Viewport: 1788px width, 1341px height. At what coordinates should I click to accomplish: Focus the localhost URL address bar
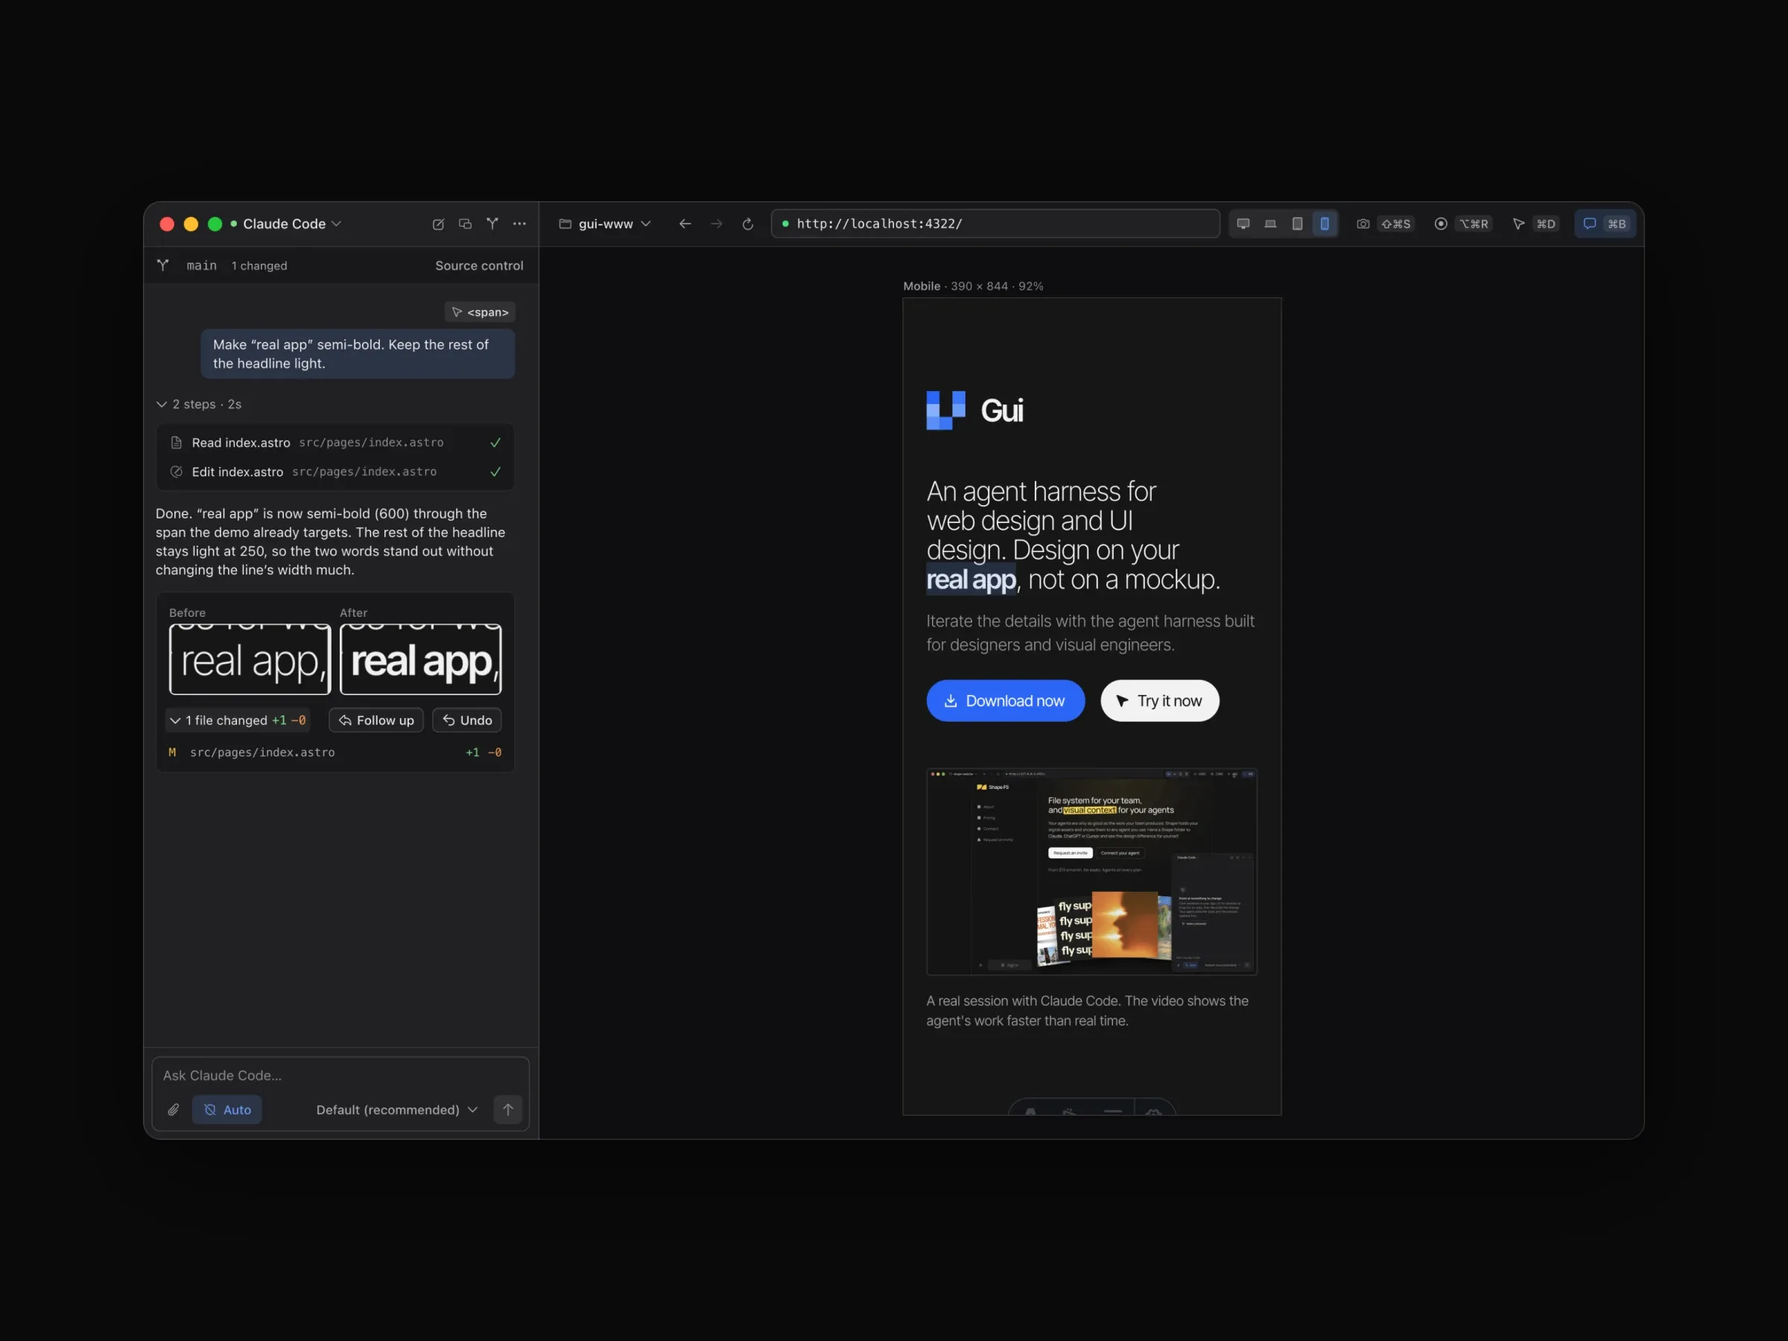coord(996,224)
